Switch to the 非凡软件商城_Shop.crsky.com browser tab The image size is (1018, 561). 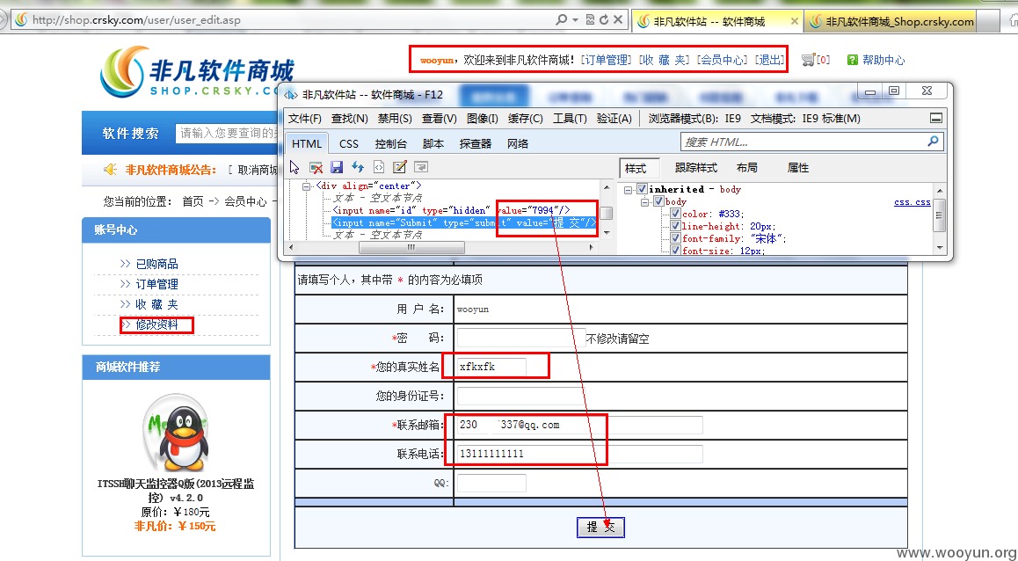[891, 21]
